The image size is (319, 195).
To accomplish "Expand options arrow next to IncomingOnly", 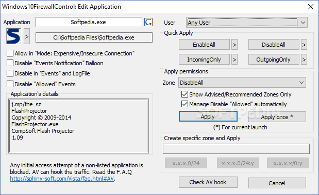I will point(234,60).
